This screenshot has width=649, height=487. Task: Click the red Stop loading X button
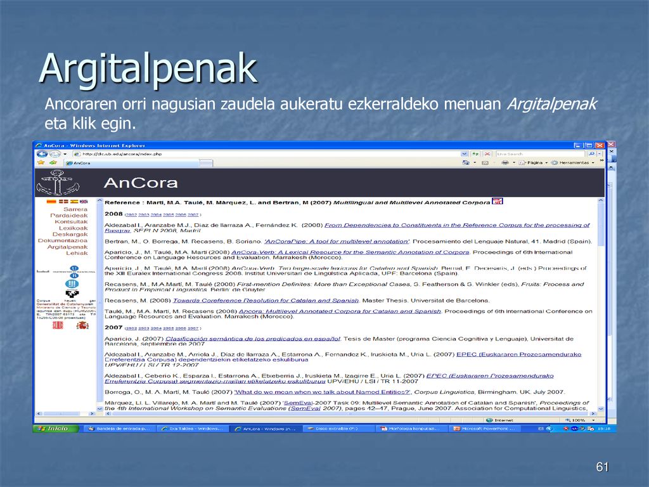coord(487,153)
